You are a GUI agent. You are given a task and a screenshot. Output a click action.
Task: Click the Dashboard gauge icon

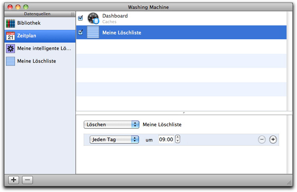pos(93,18)
